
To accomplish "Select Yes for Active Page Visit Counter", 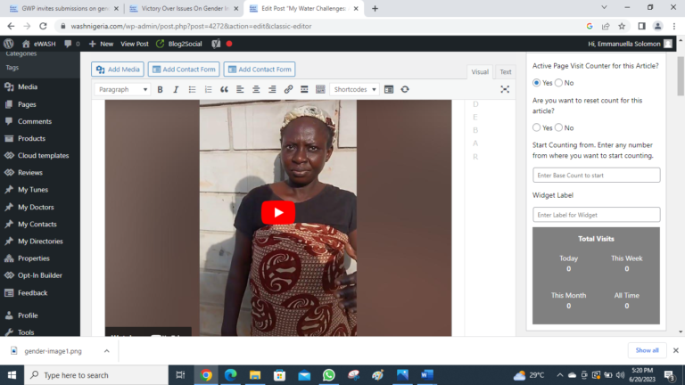I will [537, 83].
